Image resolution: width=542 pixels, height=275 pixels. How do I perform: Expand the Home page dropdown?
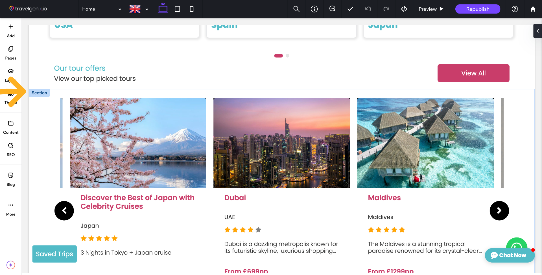pos(102,9)
